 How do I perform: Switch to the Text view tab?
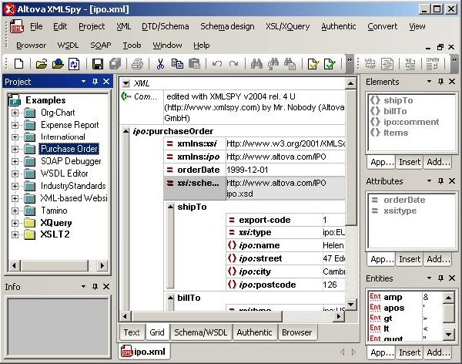(132, 332)
